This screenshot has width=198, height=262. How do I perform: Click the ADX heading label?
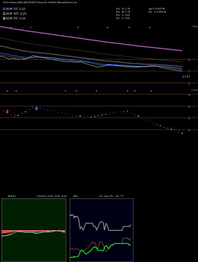pos(75,196)
